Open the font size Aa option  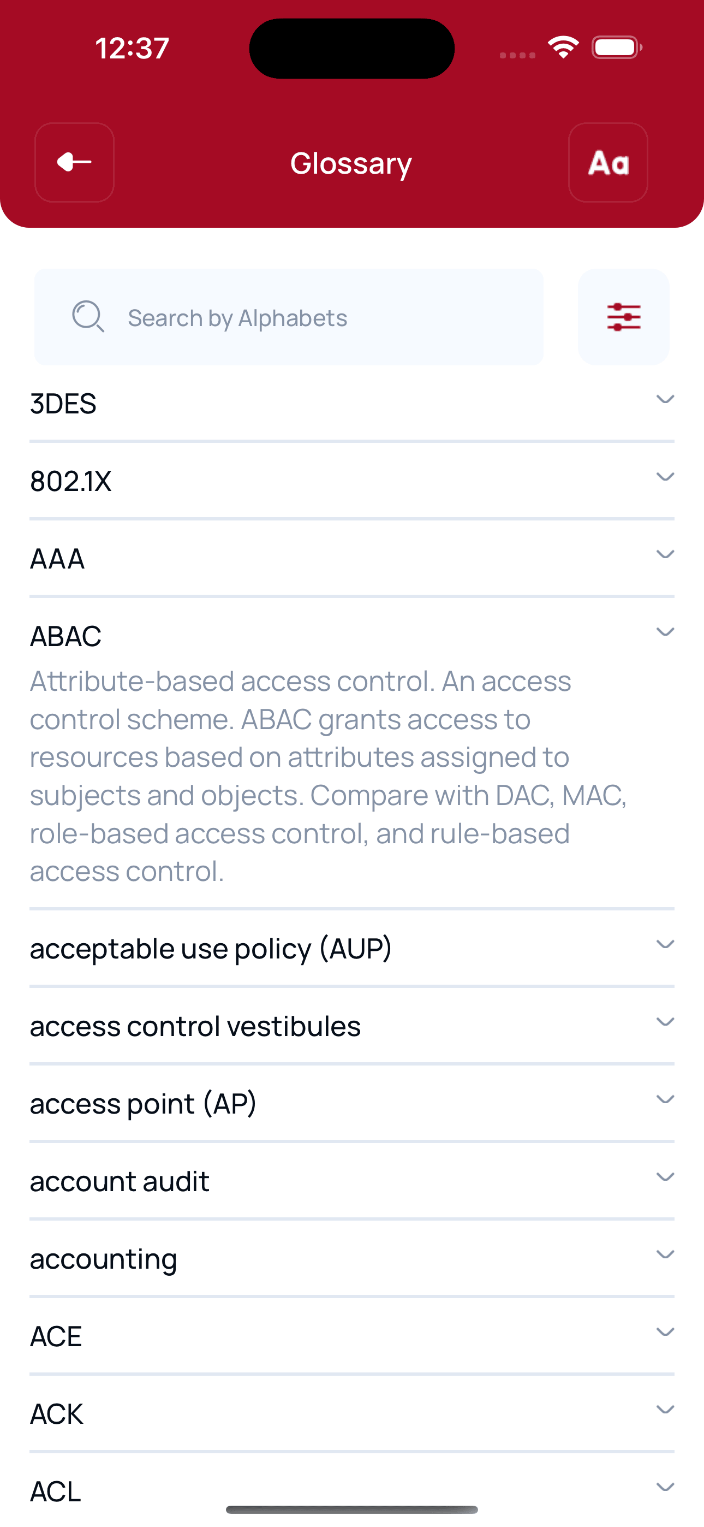(x=608, y=162)
